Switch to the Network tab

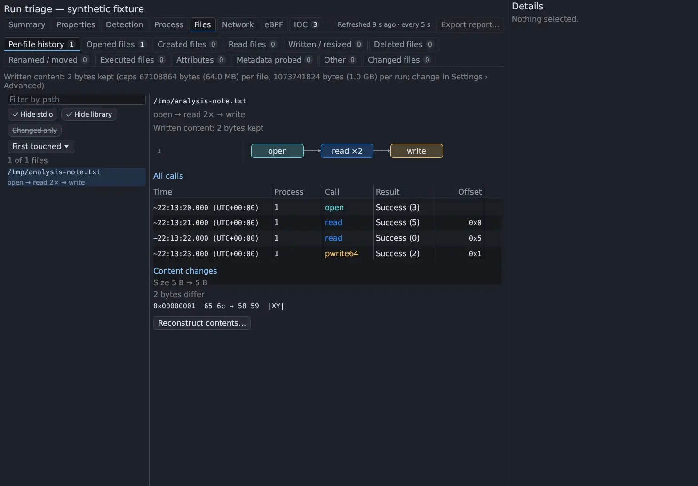(238, 24)
